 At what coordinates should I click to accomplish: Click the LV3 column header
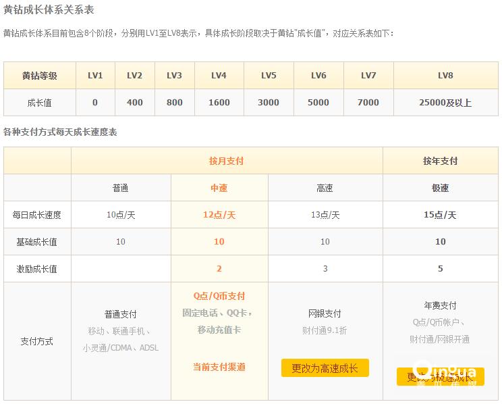pyautogui.click(x=175, y=76)
